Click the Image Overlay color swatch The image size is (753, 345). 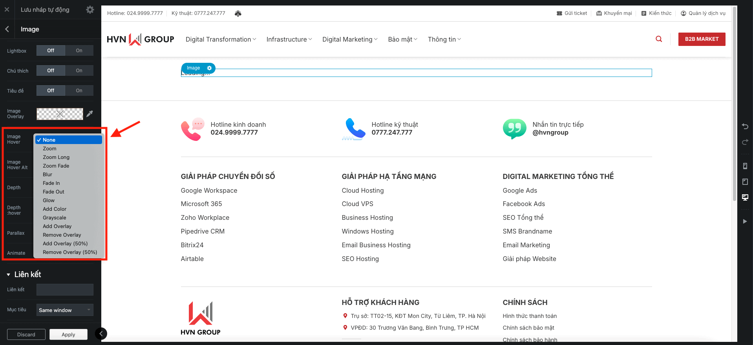(x=60, y=114)
